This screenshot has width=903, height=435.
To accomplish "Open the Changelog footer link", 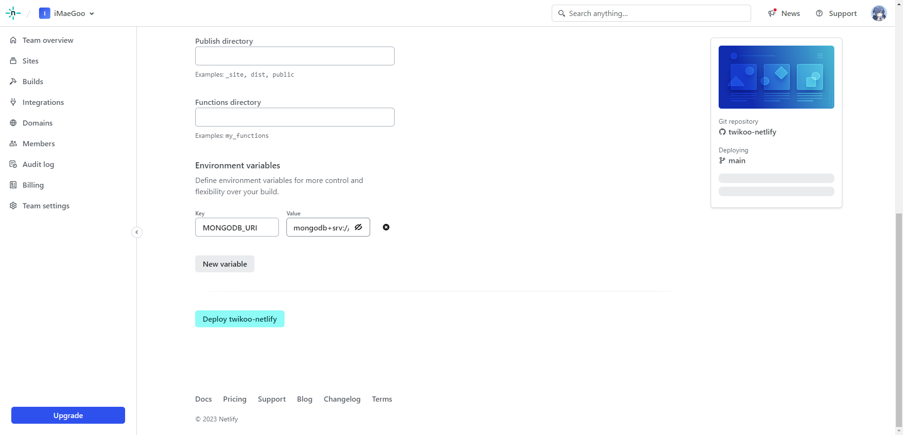I will click(342, 399).
